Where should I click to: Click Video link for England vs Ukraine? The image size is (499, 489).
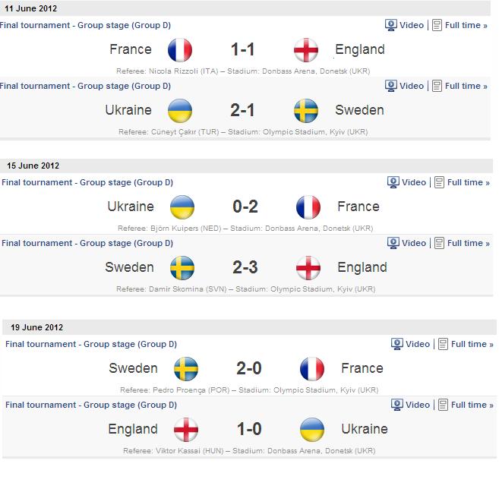coord(418,405)
